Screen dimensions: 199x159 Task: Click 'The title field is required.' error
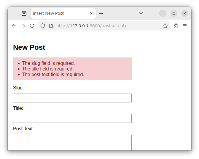48,69
